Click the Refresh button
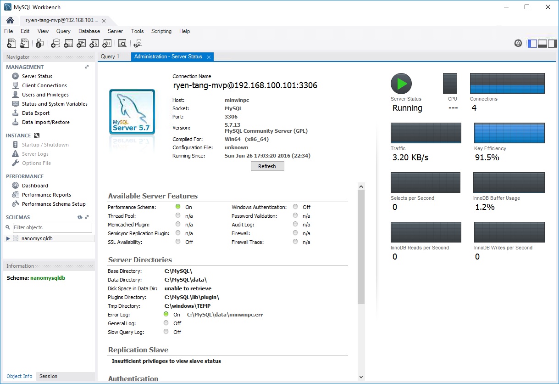The height and width of the screenshot is (384, 559). 267,166
